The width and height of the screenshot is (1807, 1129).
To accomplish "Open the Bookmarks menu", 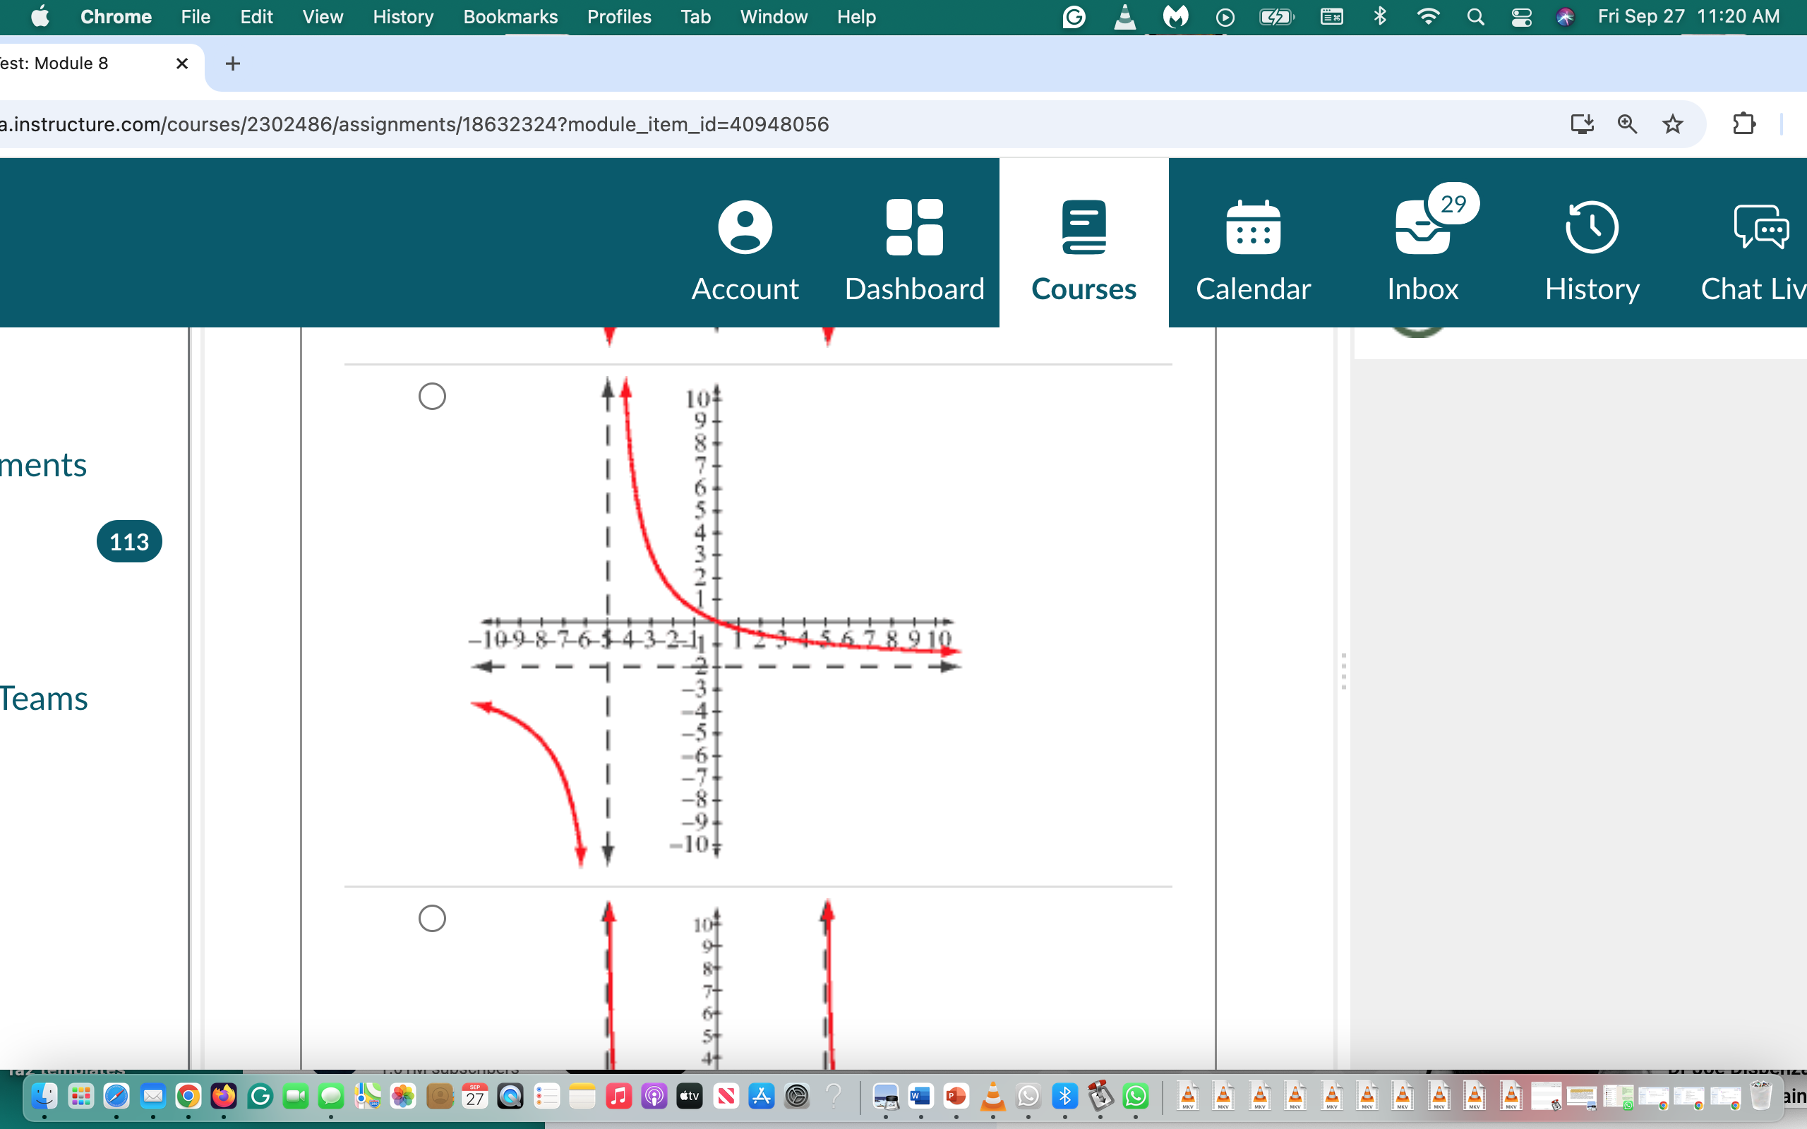I will coord(510,16).
